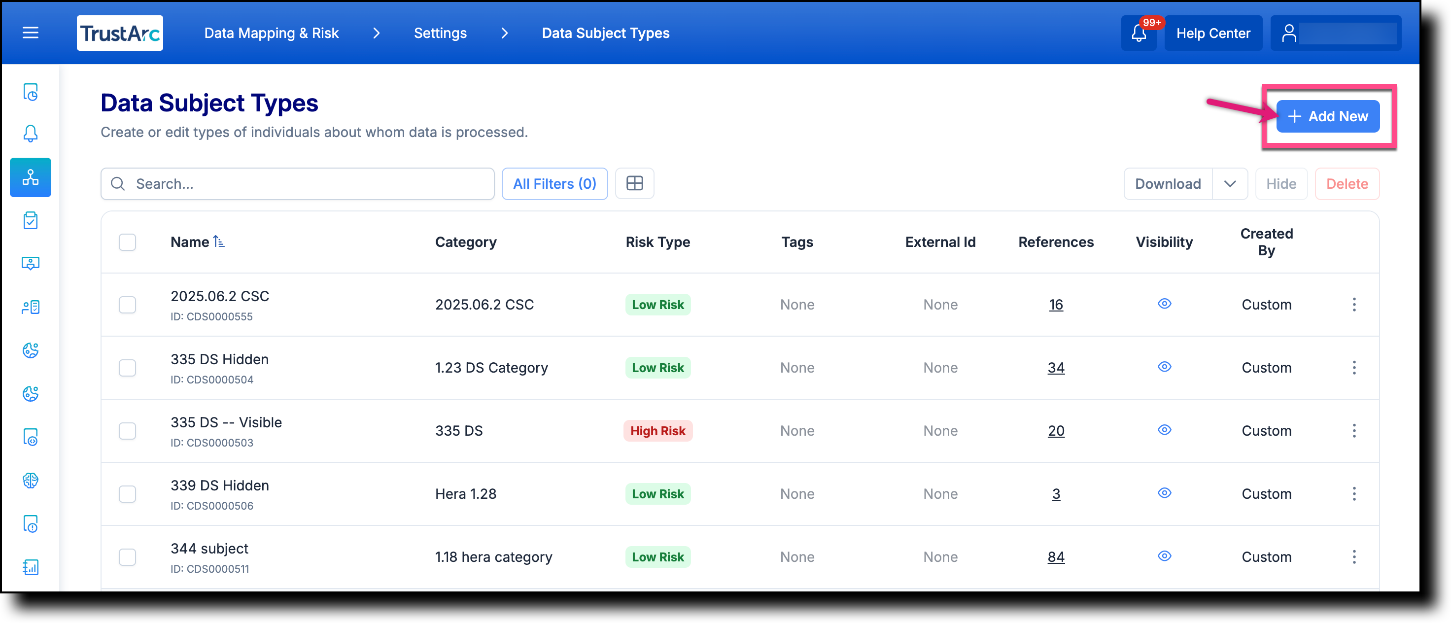Open the notifications bell with 99+ badge

(1139, 33)
